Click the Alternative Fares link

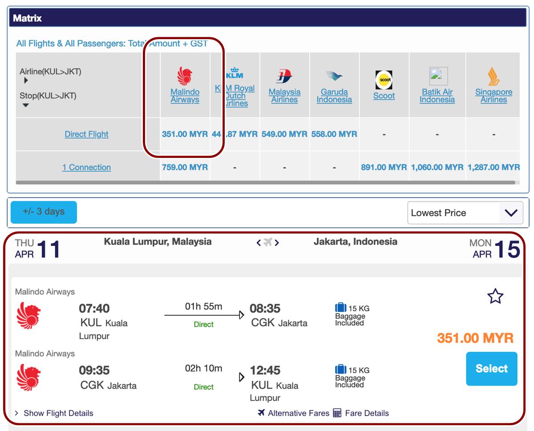tap(299, 413)
